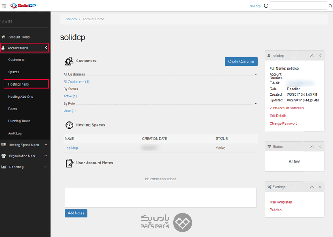Viewport: 333px width, 237px height.
Task: Click the Add Notes button
Action: click(76, 213)
